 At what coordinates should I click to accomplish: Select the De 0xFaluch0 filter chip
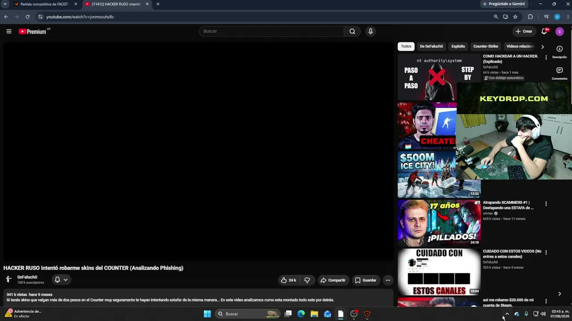(x=431, y=46)
